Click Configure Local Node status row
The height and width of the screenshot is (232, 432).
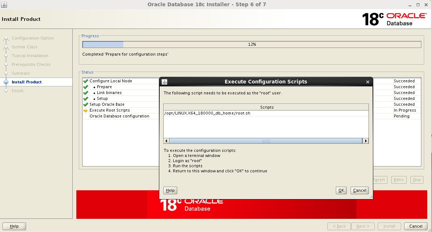coord(111,81)
